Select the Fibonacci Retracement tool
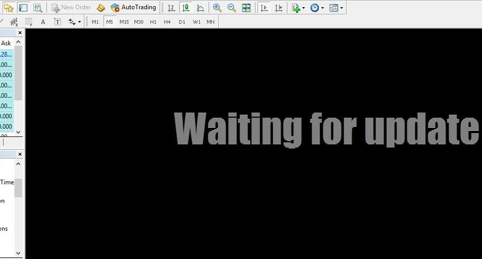 (x=29, y=22)
